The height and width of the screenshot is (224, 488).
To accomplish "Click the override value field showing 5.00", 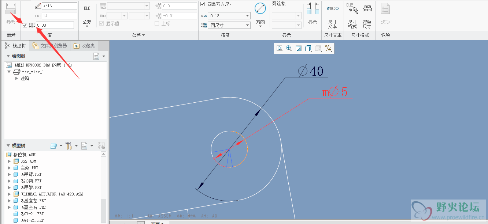I will coord(55,25).
